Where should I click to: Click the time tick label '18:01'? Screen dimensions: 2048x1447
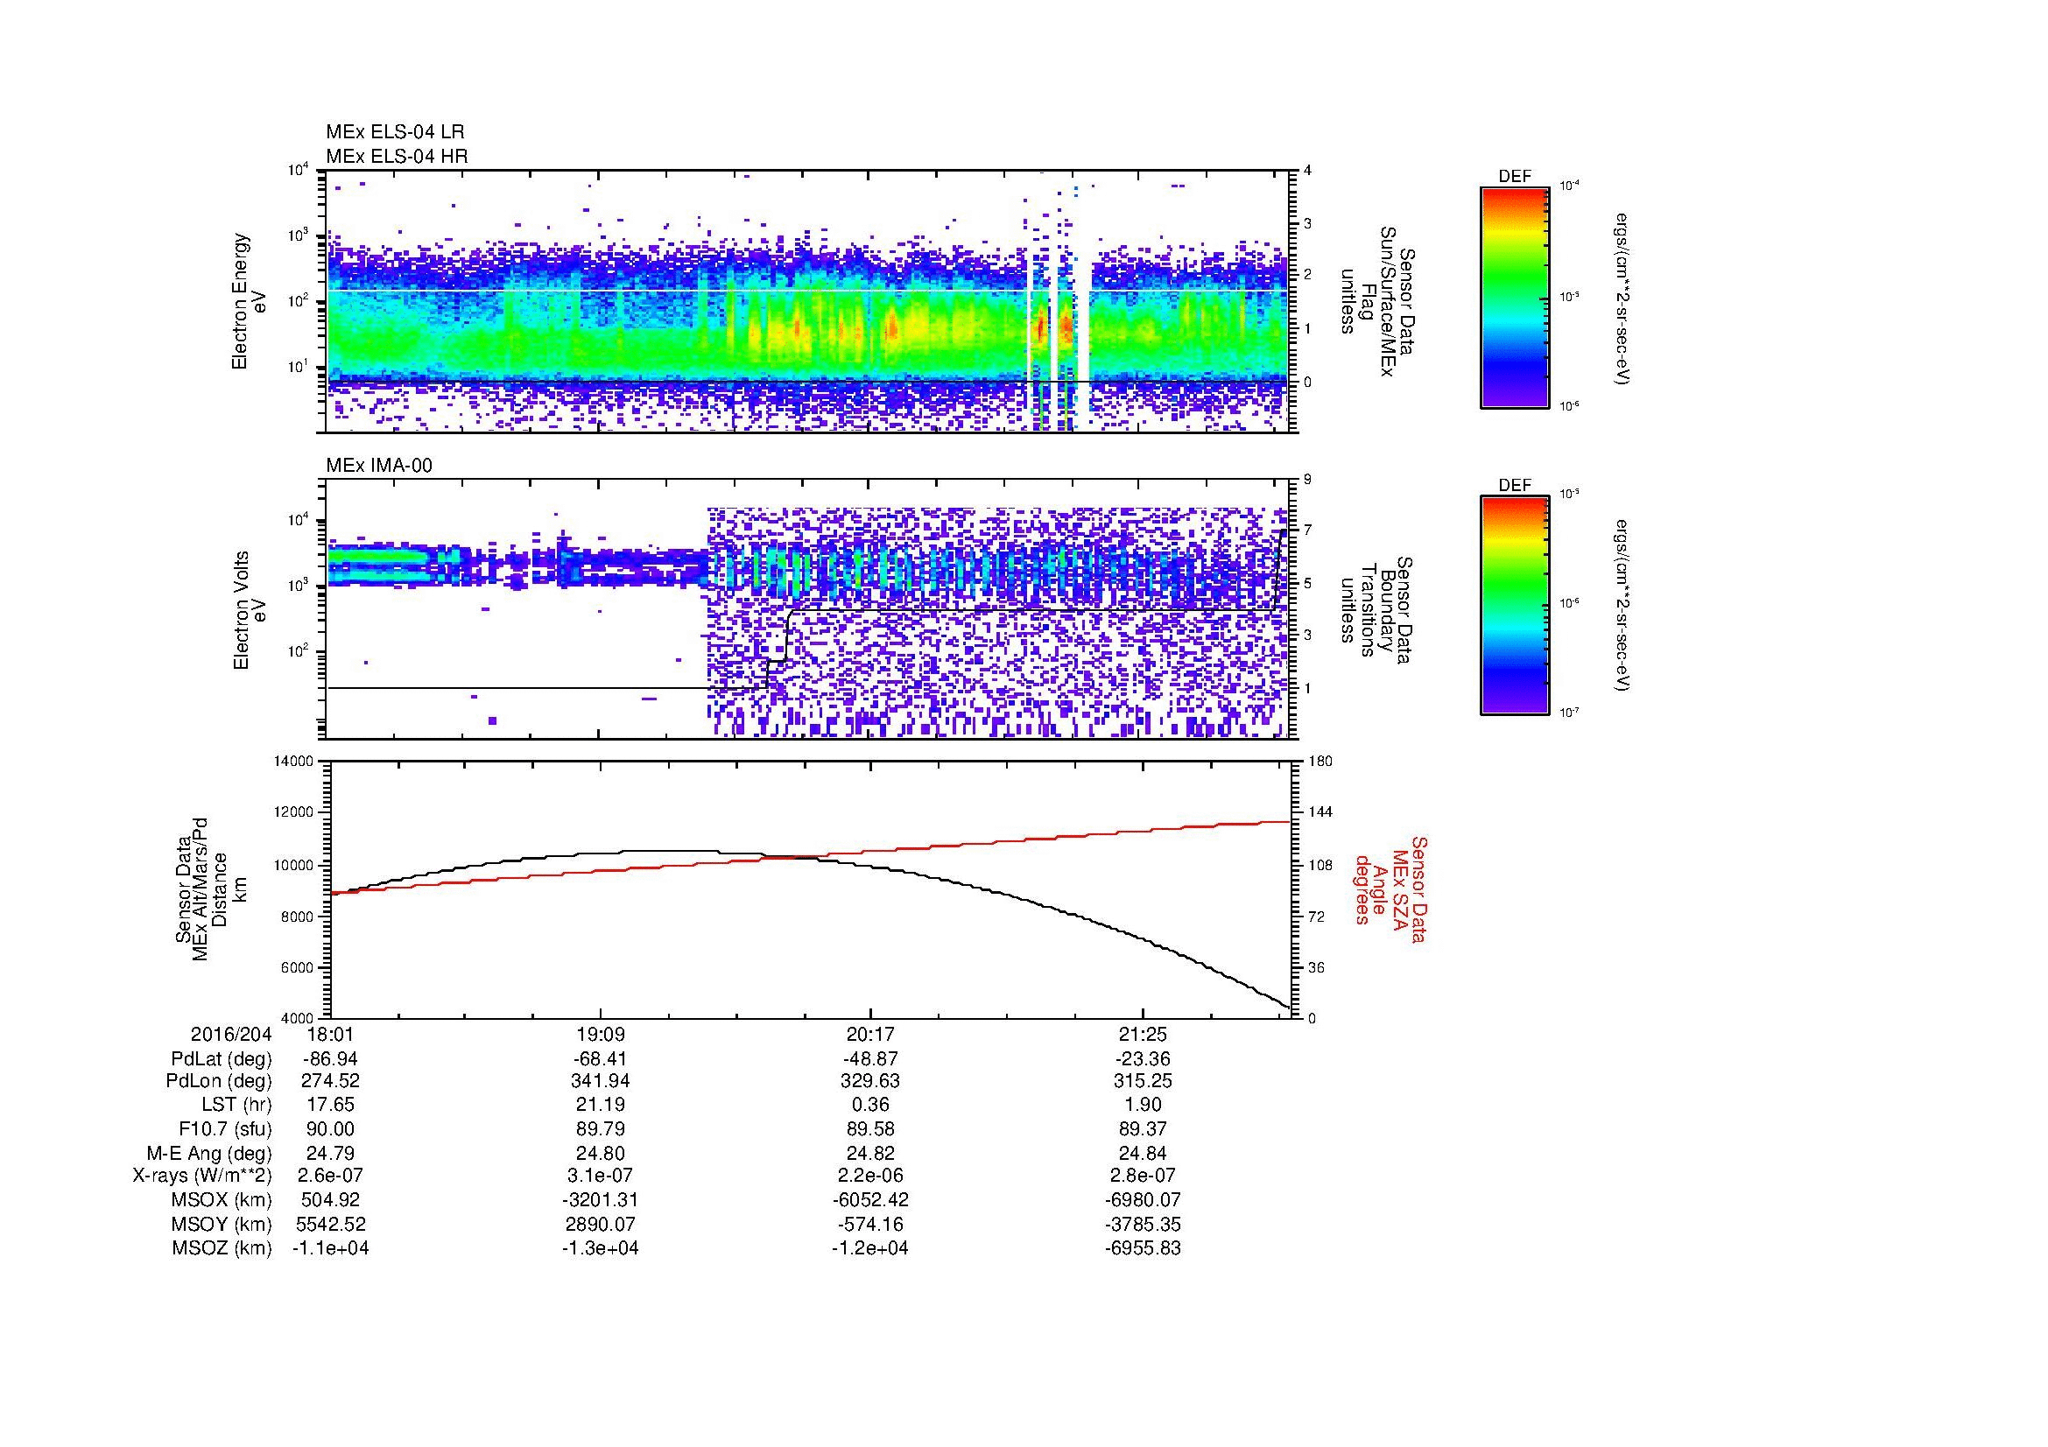[331, 1034]
